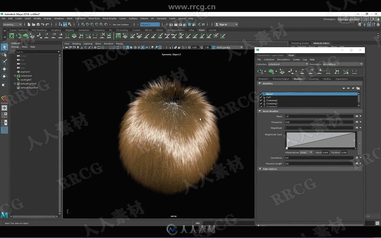Expand defaultLightSet in Outliner
The width and height of the screenshot is (381, 238).
pos(15,84)
